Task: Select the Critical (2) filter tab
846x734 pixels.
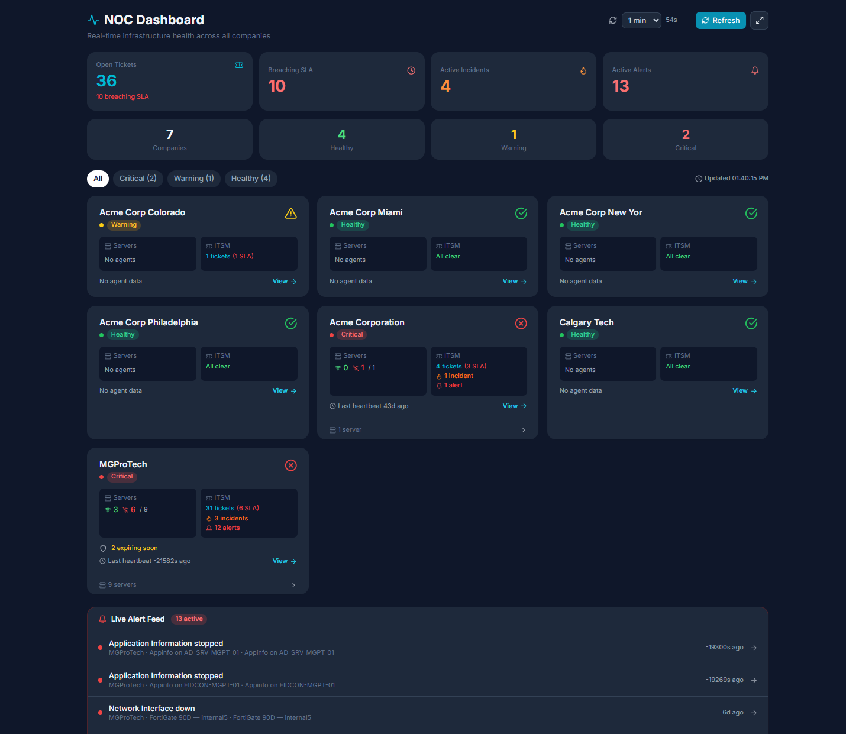Action: (138, 179)
